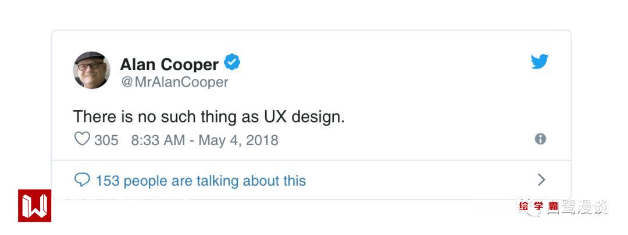Like the tweet with the heart icon
The width and height of the screenshot is (628, 235).
click(82, 139)
